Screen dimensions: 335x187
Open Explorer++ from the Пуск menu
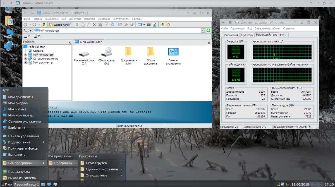point(24,128)
